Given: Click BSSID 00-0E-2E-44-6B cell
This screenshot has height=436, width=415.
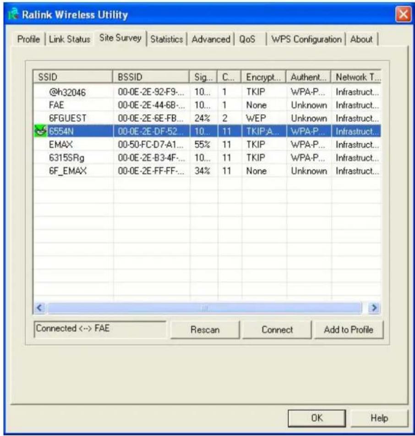Looking at the screenshot, I should pyautogui.click(x=151, y=105).
